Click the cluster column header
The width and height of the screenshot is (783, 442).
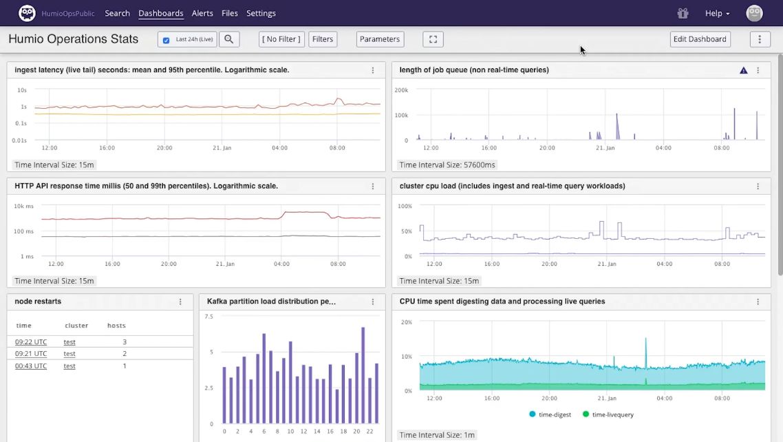(x=76, y=326)
